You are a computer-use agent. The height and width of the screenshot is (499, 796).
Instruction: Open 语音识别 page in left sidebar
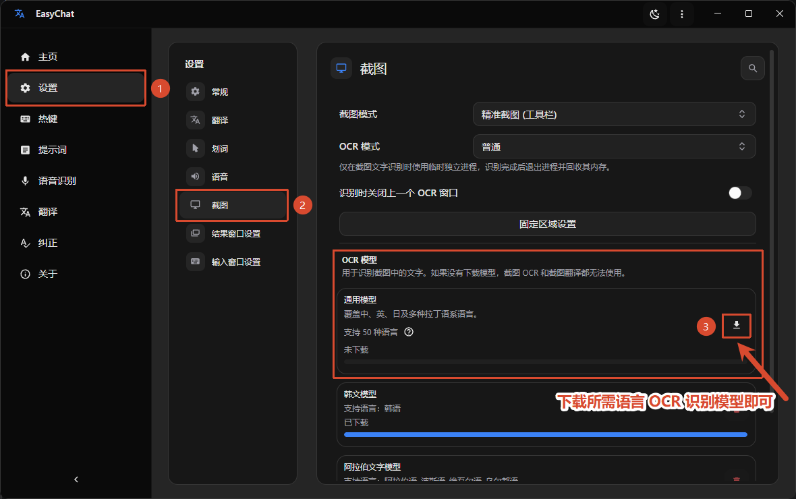(x=76, y=181)
